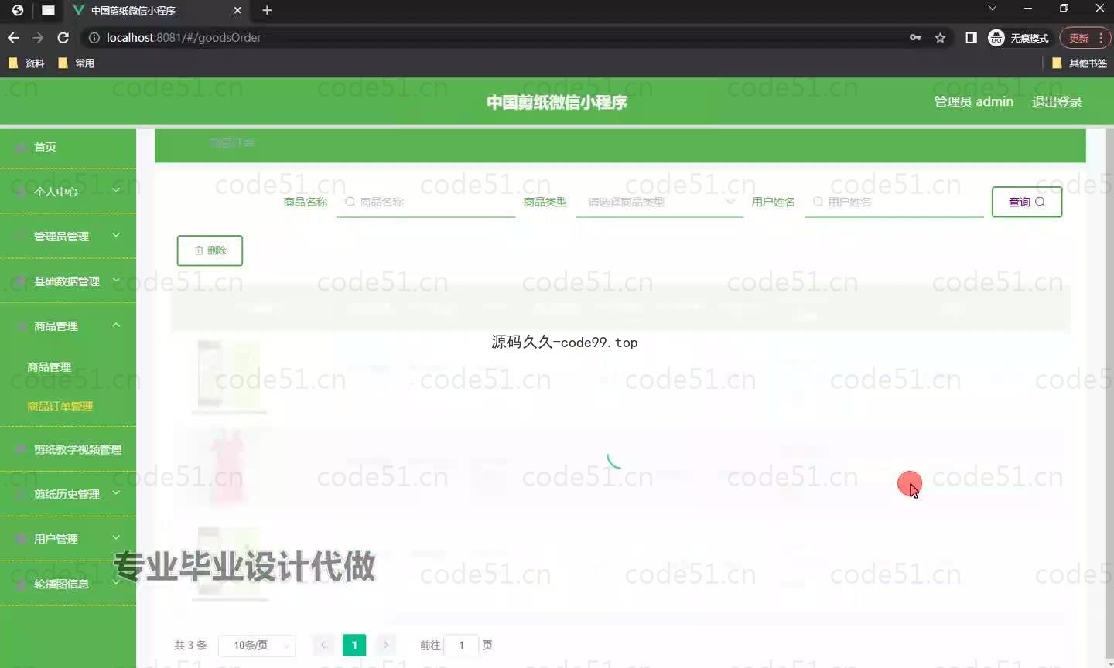
Task: Open the incognito profile icon 无痕模式
Action: [x=1018, y=37]
